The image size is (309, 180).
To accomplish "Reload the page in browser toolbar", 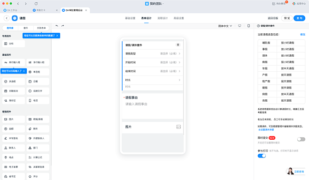I will pyautogui.click(x=36, y=4).
